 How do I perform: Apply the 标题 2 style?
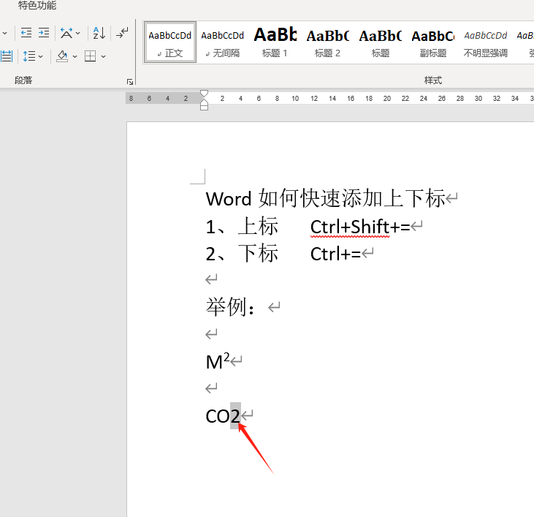pos(327,42)
